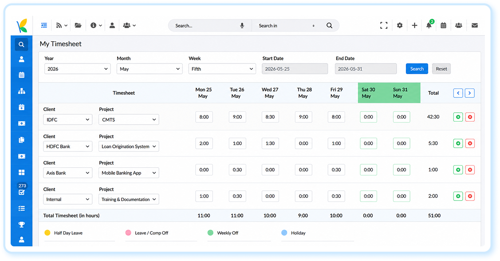
Task: Open the Project dropdown showing CMTS
Action: click(x=129, y=120)
